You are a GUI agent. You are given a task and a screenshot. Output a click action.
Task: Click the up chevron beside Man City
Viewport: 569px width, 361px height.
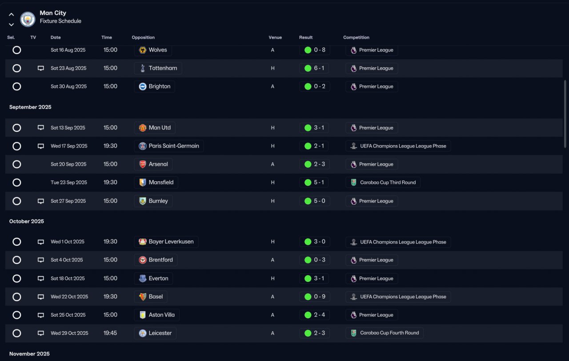pyautogui.click(x=12, y=15)
